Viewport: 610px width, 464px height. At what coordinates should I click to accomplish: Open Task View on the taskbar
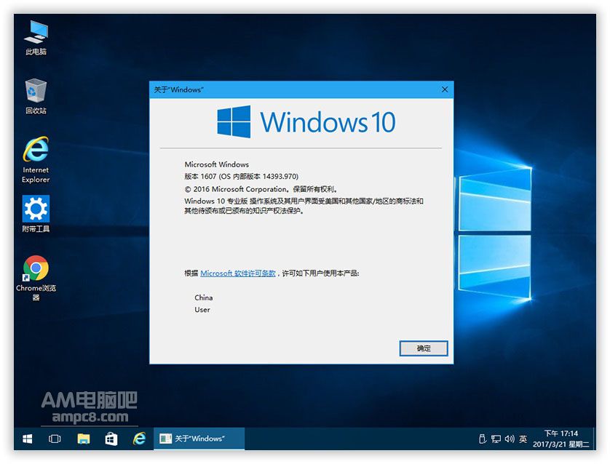pos(55,439)
